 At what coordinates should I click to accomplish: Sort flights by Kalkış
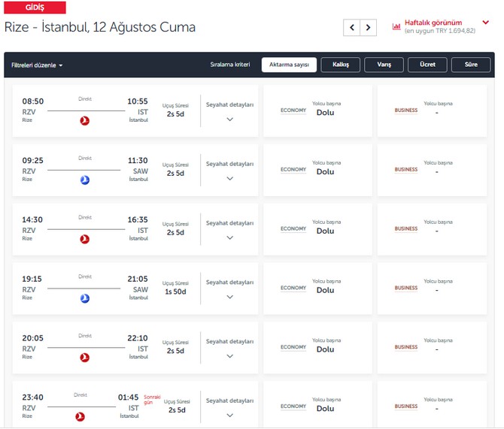pos(340,65)
